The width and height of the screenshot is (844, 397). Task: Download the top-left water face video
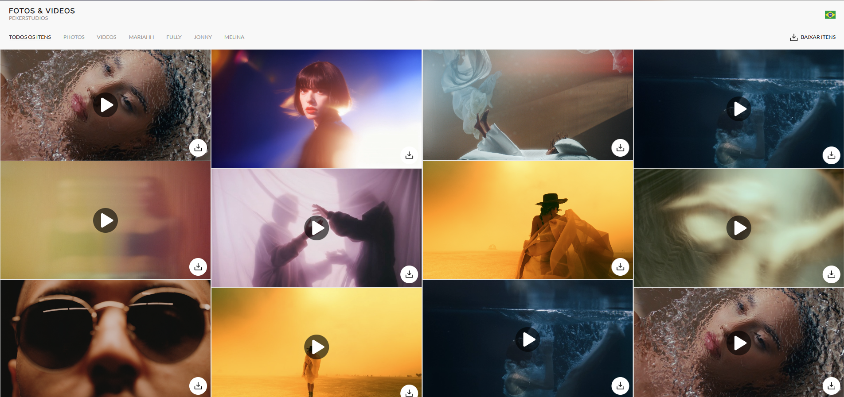(x=198, y=148)
